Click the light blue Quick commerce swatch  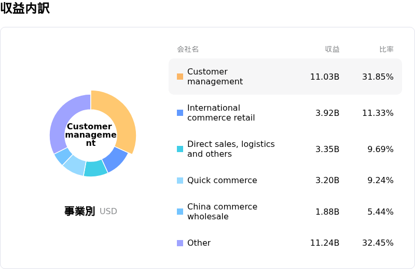coord(180,181)
